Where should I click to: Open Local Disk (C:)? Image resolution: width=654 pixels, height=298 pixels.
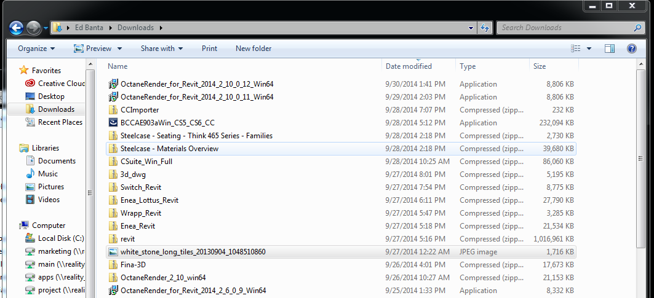click(x=55, y=238)
